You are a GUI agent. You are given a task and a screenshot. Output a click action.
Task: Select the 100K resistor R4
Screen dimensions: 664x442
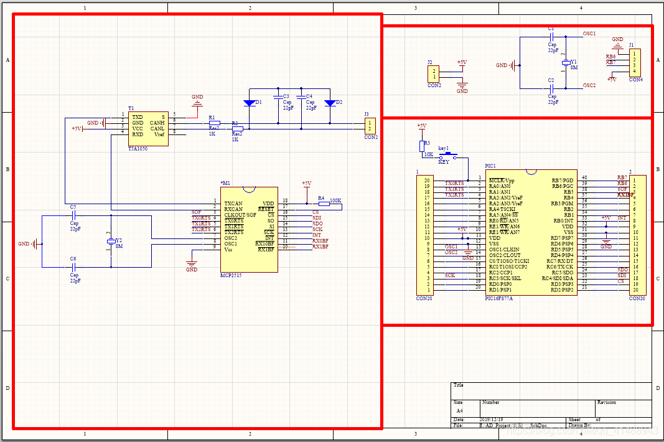tap(324, 204)
